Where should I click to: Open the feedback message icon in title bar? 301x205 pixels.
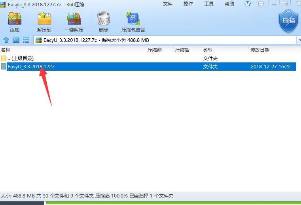(261, 4)
